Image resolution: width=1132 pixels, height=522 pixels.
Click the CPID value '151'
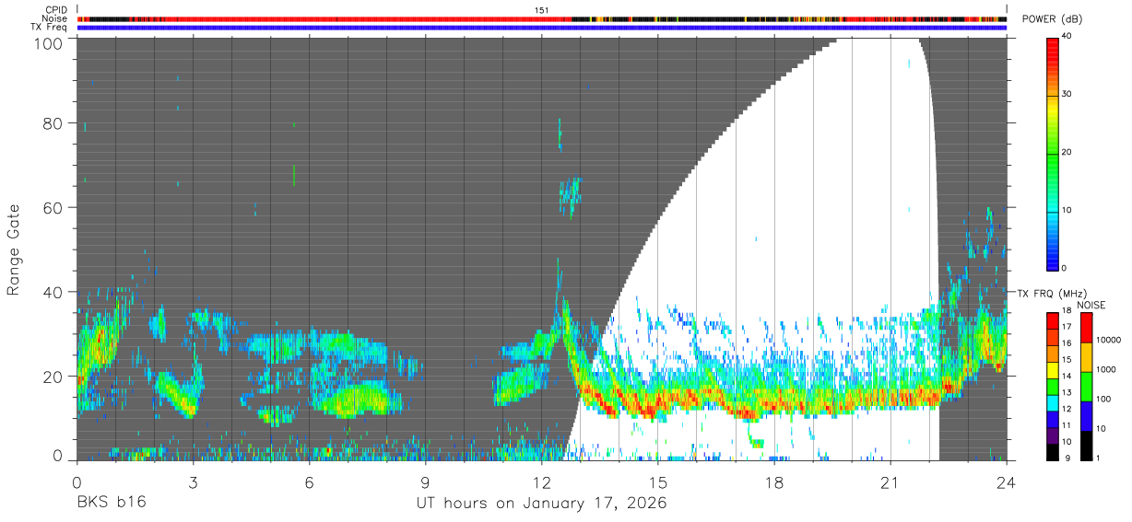(542, 9)
